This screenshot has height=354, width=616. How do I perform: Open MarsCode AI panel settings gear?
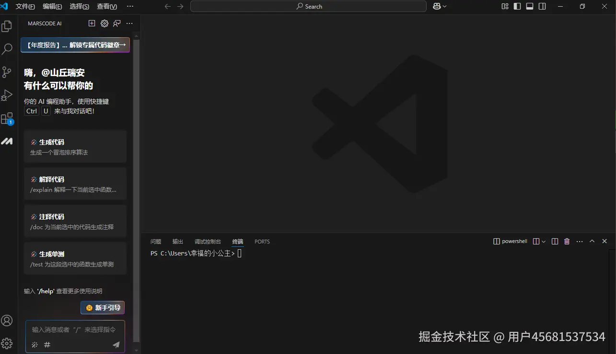click(x=105, y=23)
